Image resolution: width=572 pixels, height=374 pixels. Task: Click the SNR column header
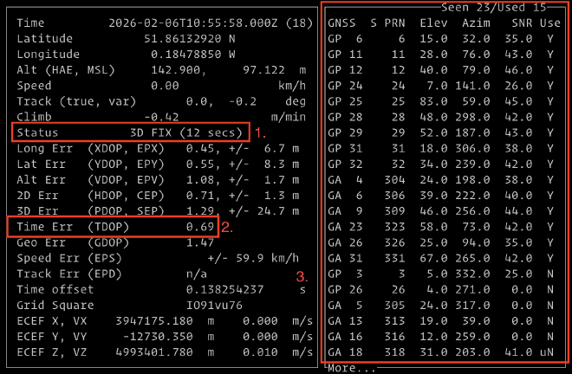tap(518, 23)
